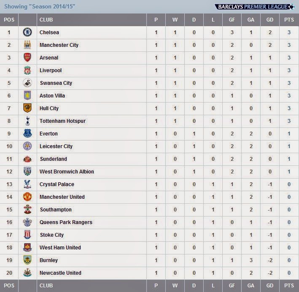Click the Hull City tiger crest

pyautogui.click(x=27, y=108)
